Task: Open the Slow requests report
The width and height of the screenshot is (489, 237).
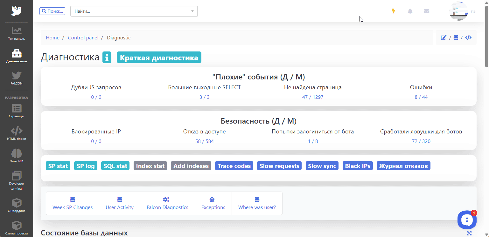Action: tap(279, 166)
